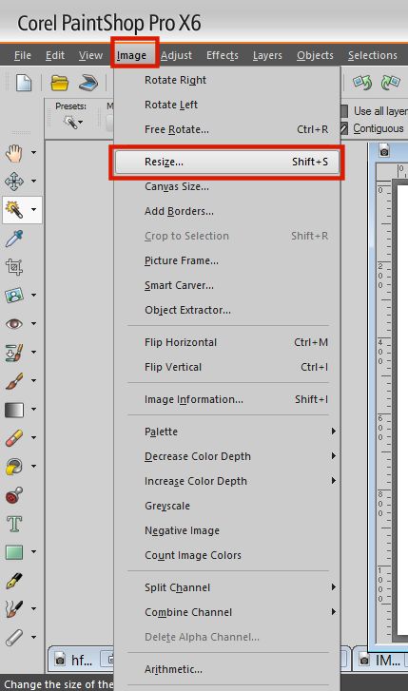Image resolution: width=408 pixels, height=691 pixels.
Task: Expand the Decrease Color Depth submenu
Action: pos(227,456)
